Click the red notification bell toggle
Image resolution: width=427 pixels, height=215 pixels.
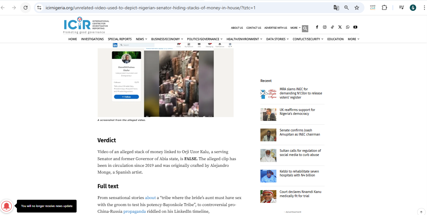7,206
